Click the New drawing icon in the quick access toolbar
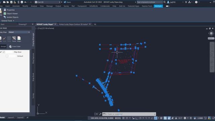 click(x=4, y=2)
